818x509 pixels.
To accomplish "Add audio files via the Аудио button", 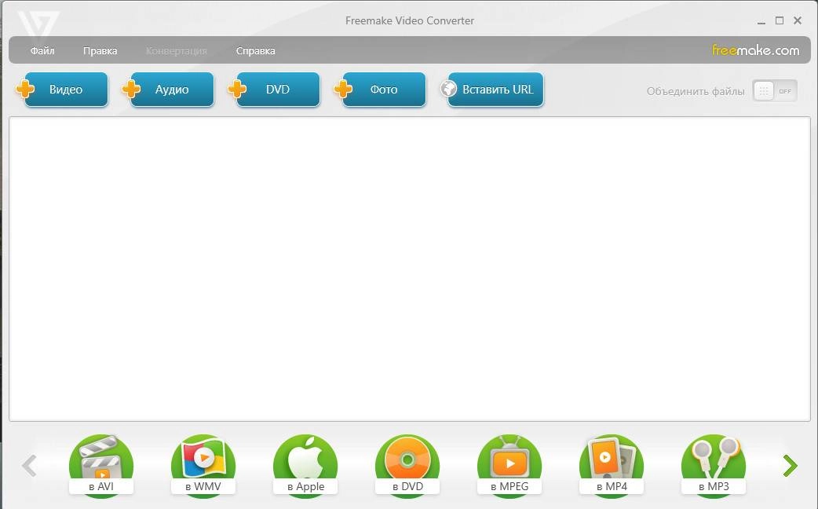I will (169, 90).
